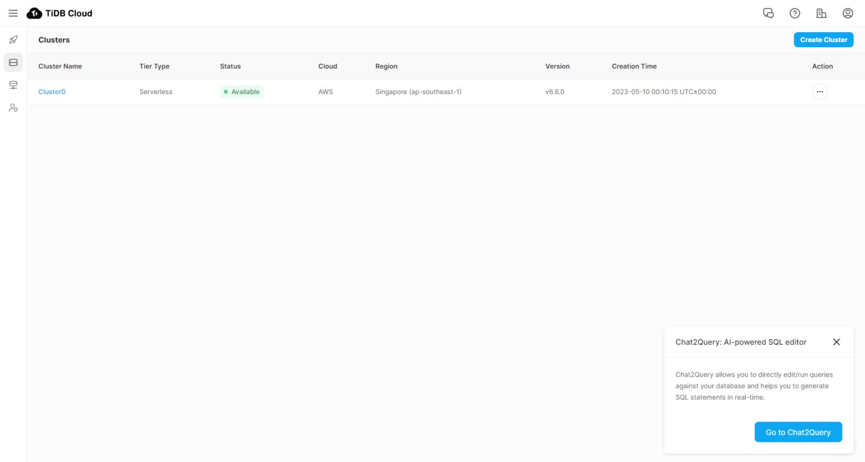865x462 pixels.
Task: Open your account avatar menu
Action: (848, 13)
